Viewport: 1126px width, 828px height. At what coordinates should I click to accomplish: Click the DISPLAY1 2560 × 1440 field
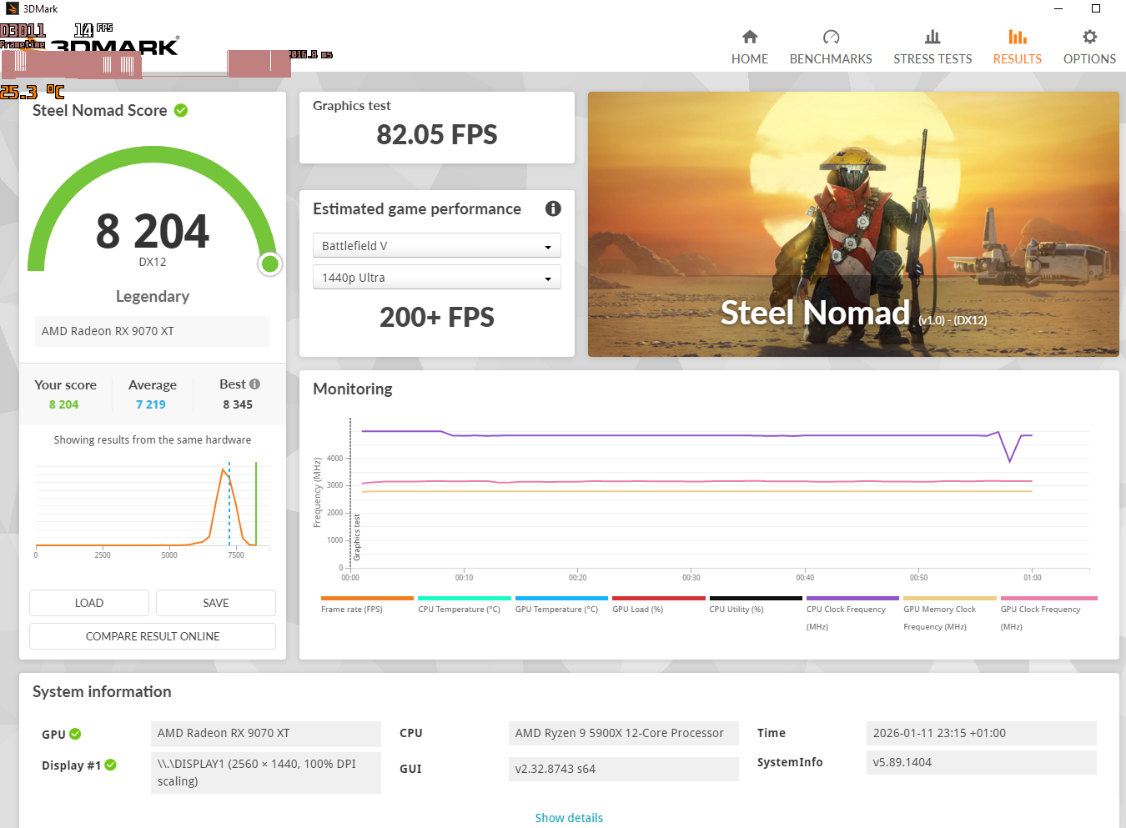click(266, 773)
